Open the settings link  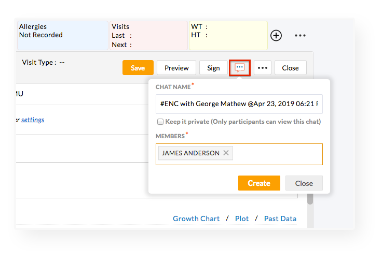[33, 120]
